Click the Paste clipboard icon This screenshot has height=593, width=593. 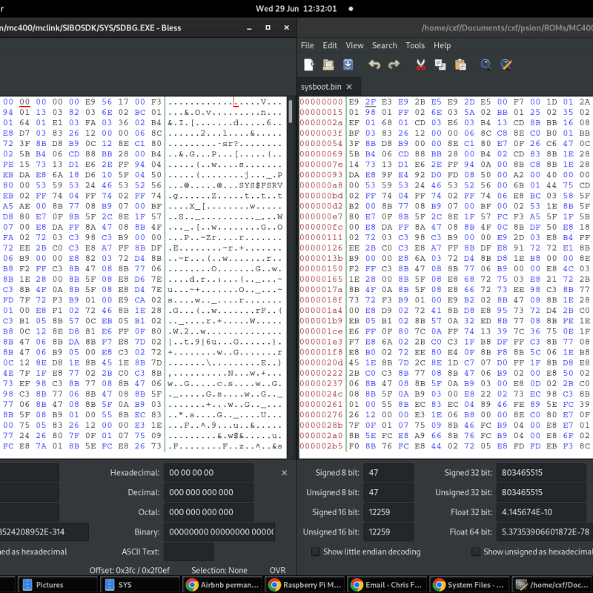460,64
